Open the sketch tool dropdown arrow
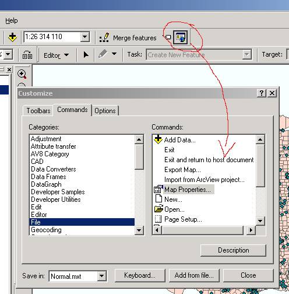The width and height of the screenshot is (289, 294). tap(114, 54)
